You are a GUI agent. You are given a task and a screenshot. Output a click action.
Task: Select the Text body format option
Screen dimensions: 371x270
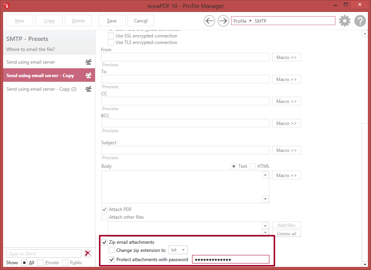(x=234, y=166)
